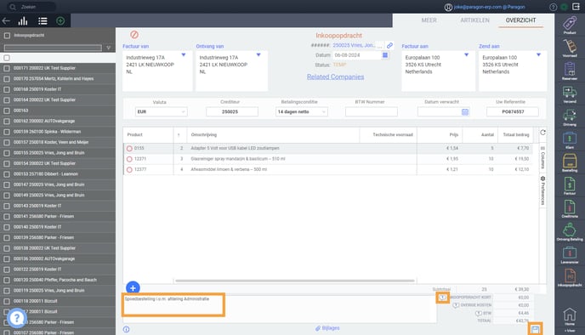Open the Bijlages attachments link
This screenshot has width=585, height=335.
pyautogui.click(x=327, y=328)
